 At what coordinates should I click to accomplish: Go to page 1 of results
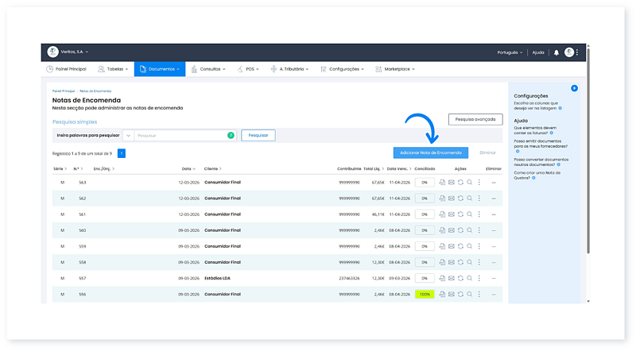[122, 153]
